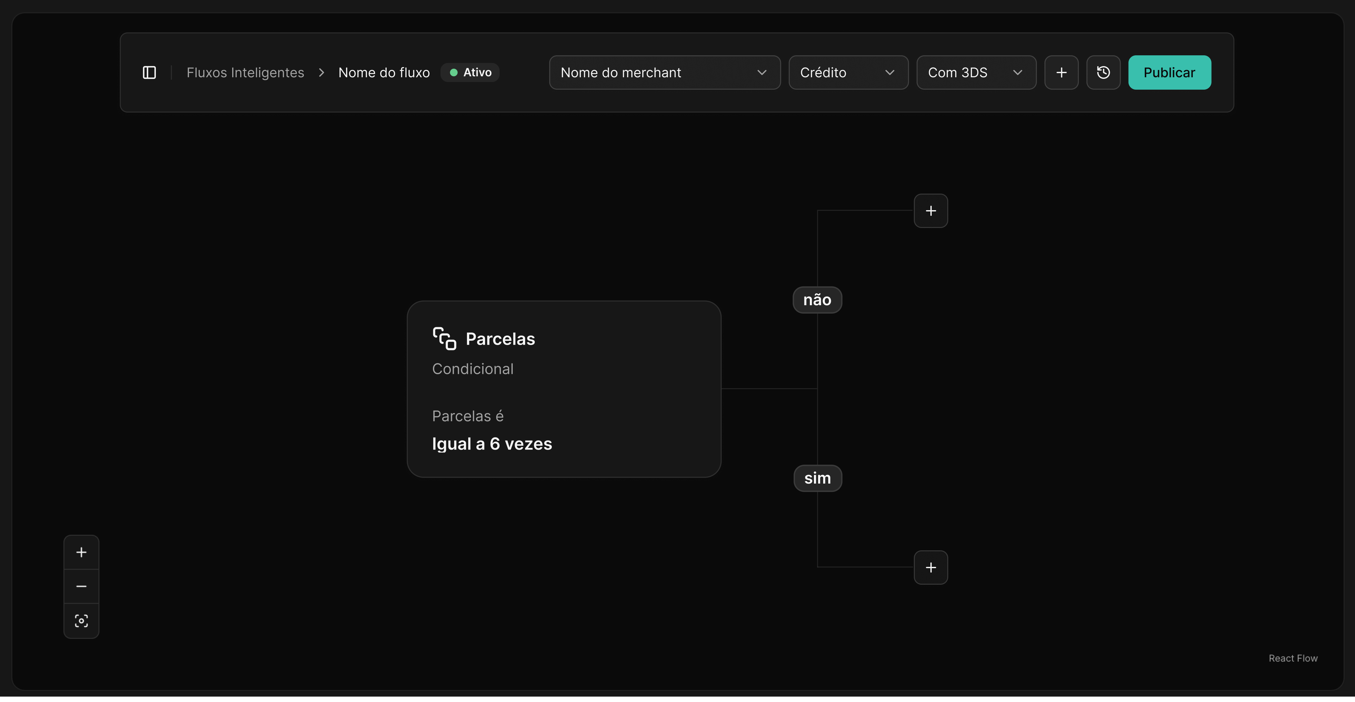This screenshot has height=702, width=1355.
Task: Click the breadcrumb chevron separator
Action: 321,72
